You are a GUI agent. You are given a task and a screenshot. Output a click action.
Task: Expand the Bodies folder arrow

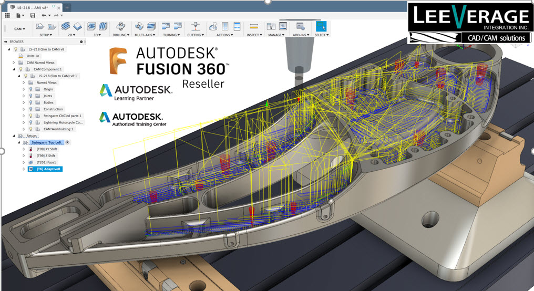tap(24, 102)
